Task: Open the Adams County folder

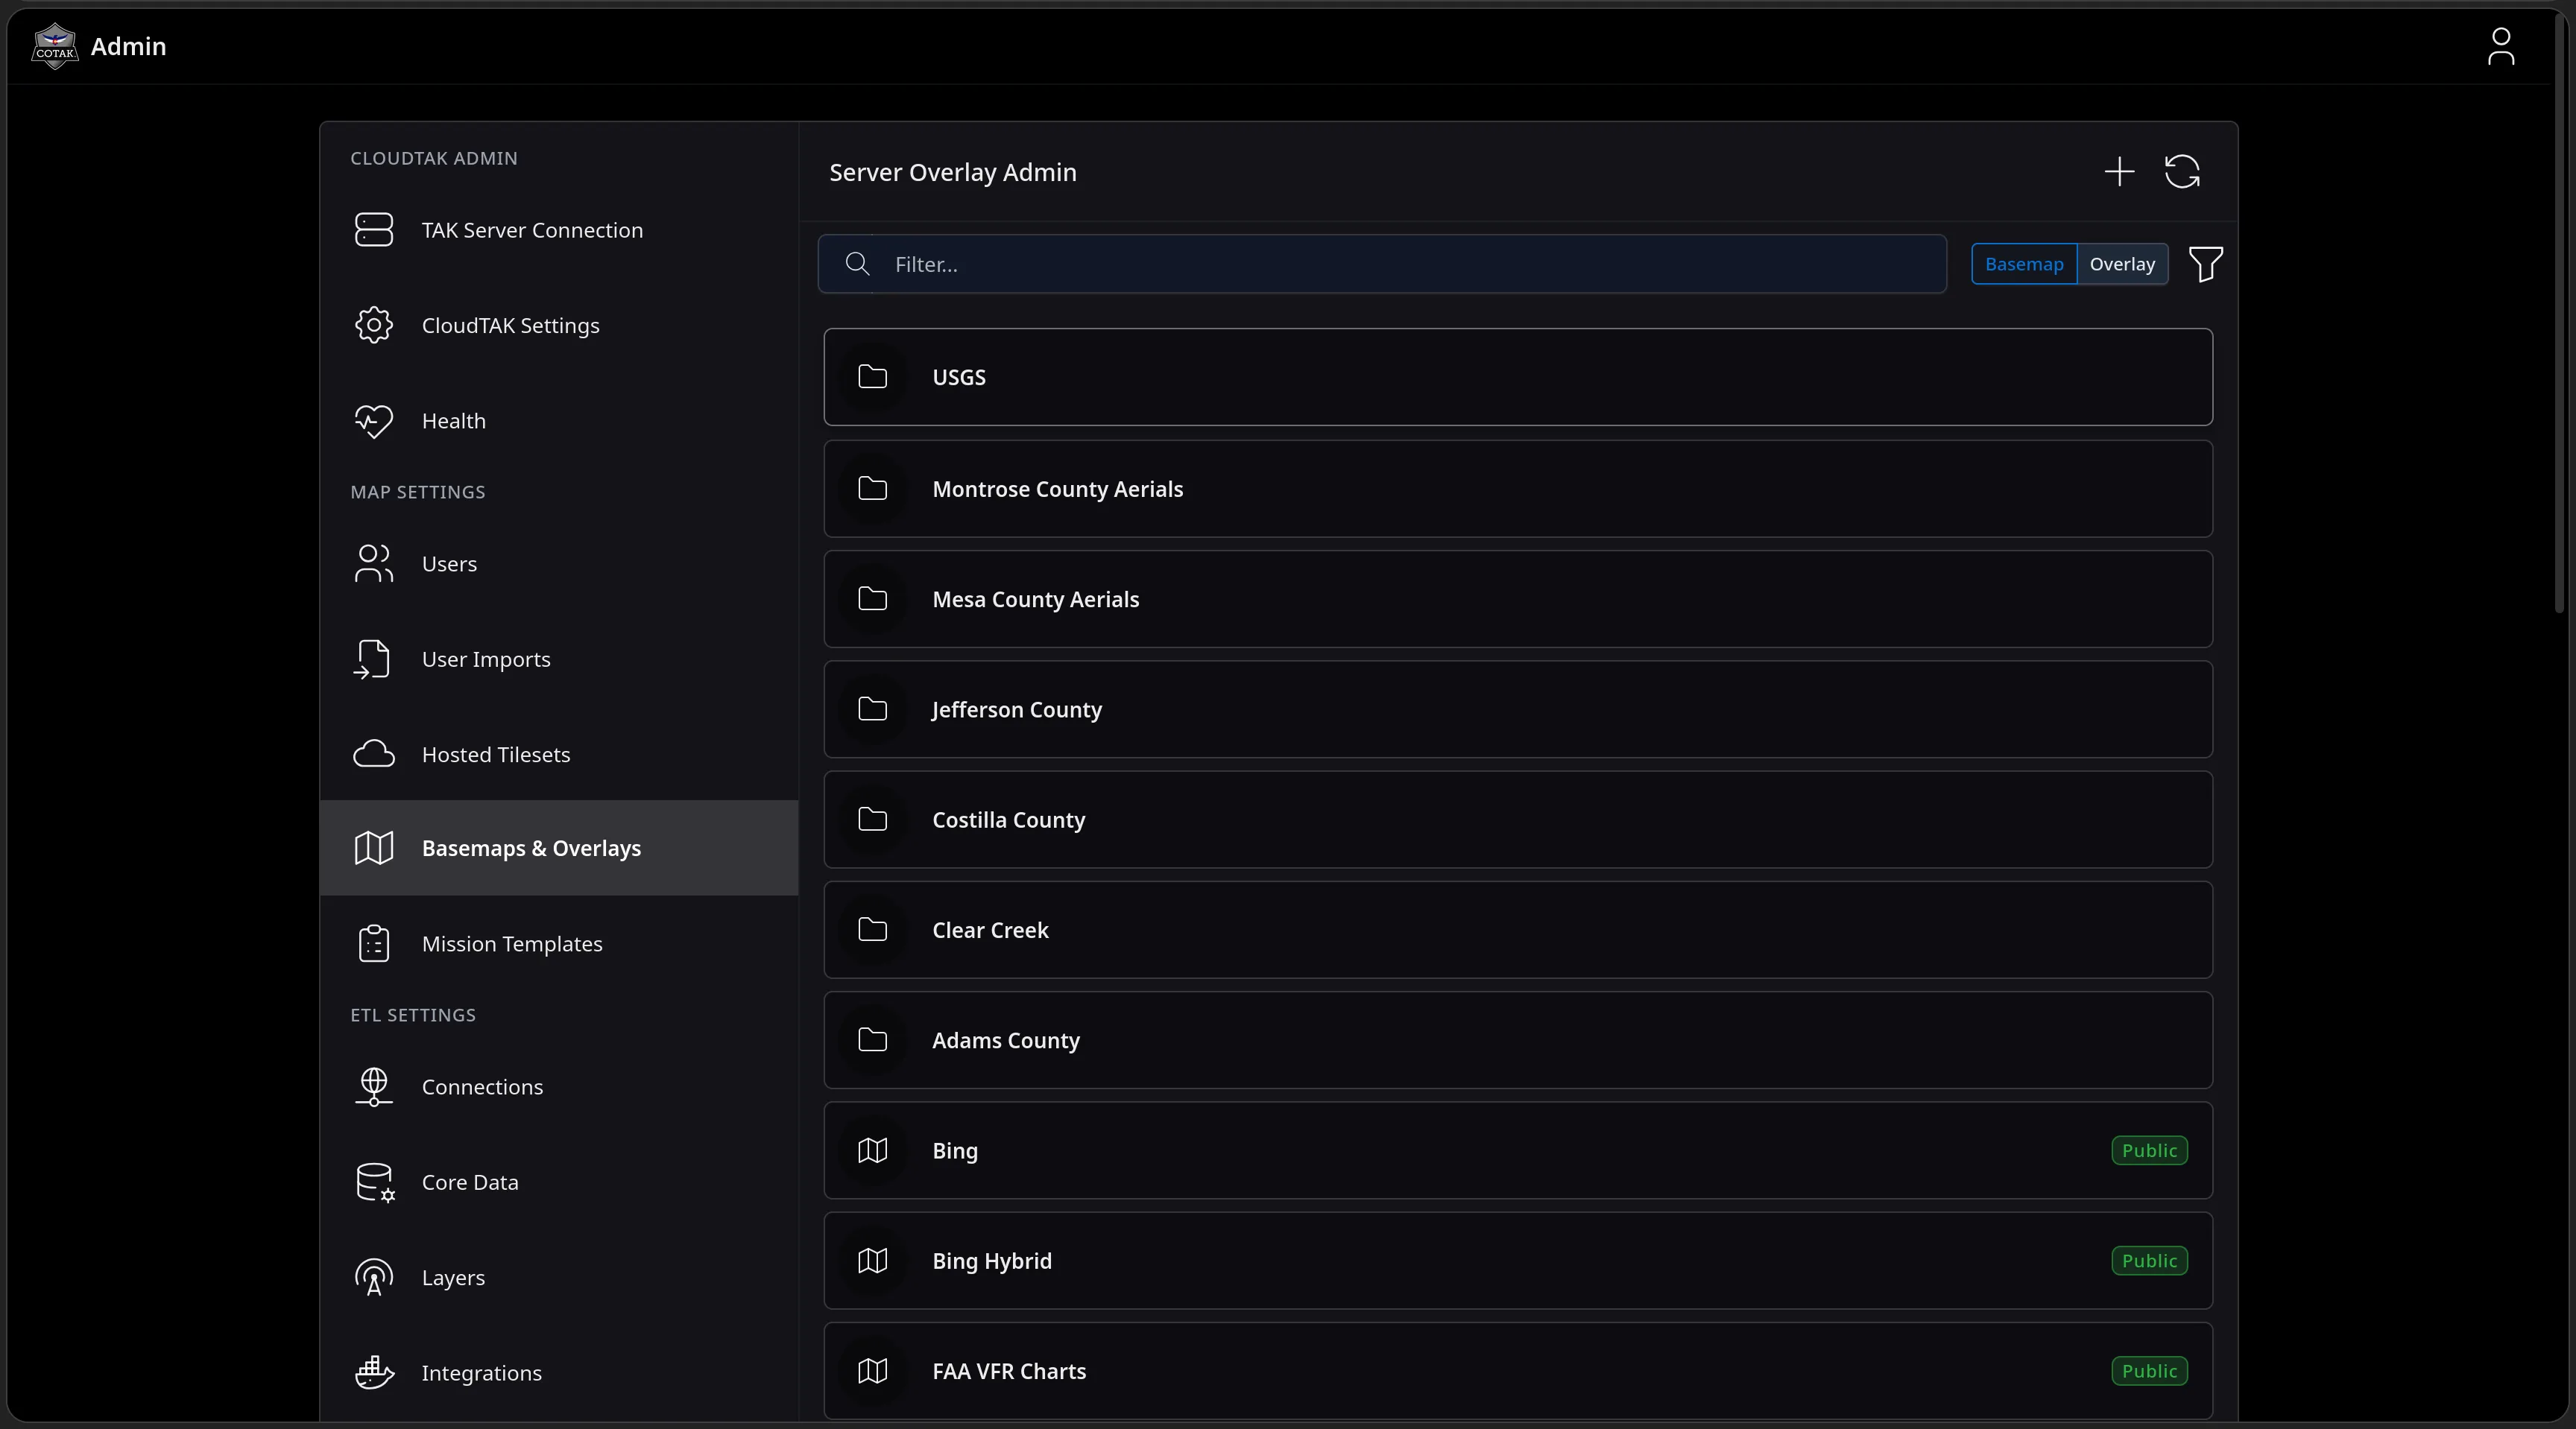Action: click(x=1518, y=1040)
